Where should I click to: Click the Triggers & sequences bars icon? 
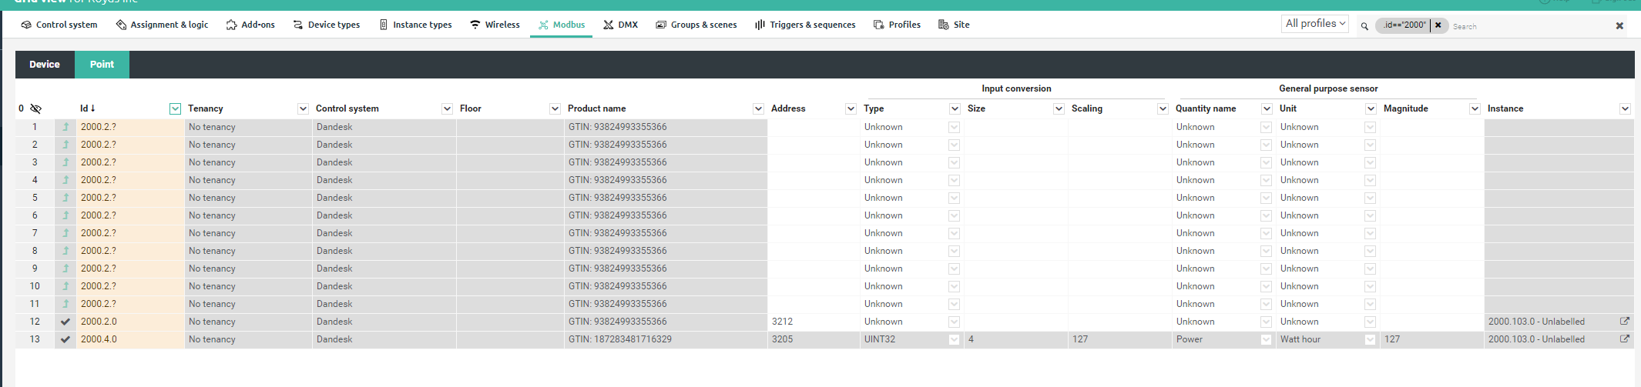click(760, 25)
